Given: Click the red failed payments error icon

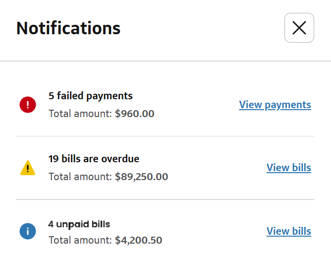Looking at the screenshot, I should (x=28, y=105).
